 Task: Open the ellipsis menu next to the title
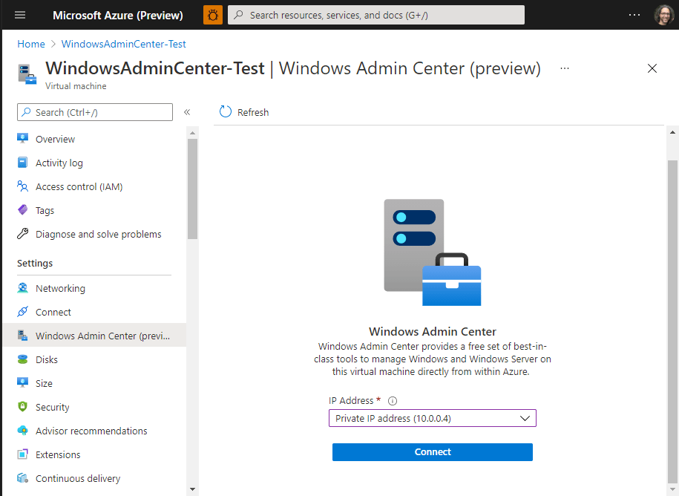click(565, 68)
